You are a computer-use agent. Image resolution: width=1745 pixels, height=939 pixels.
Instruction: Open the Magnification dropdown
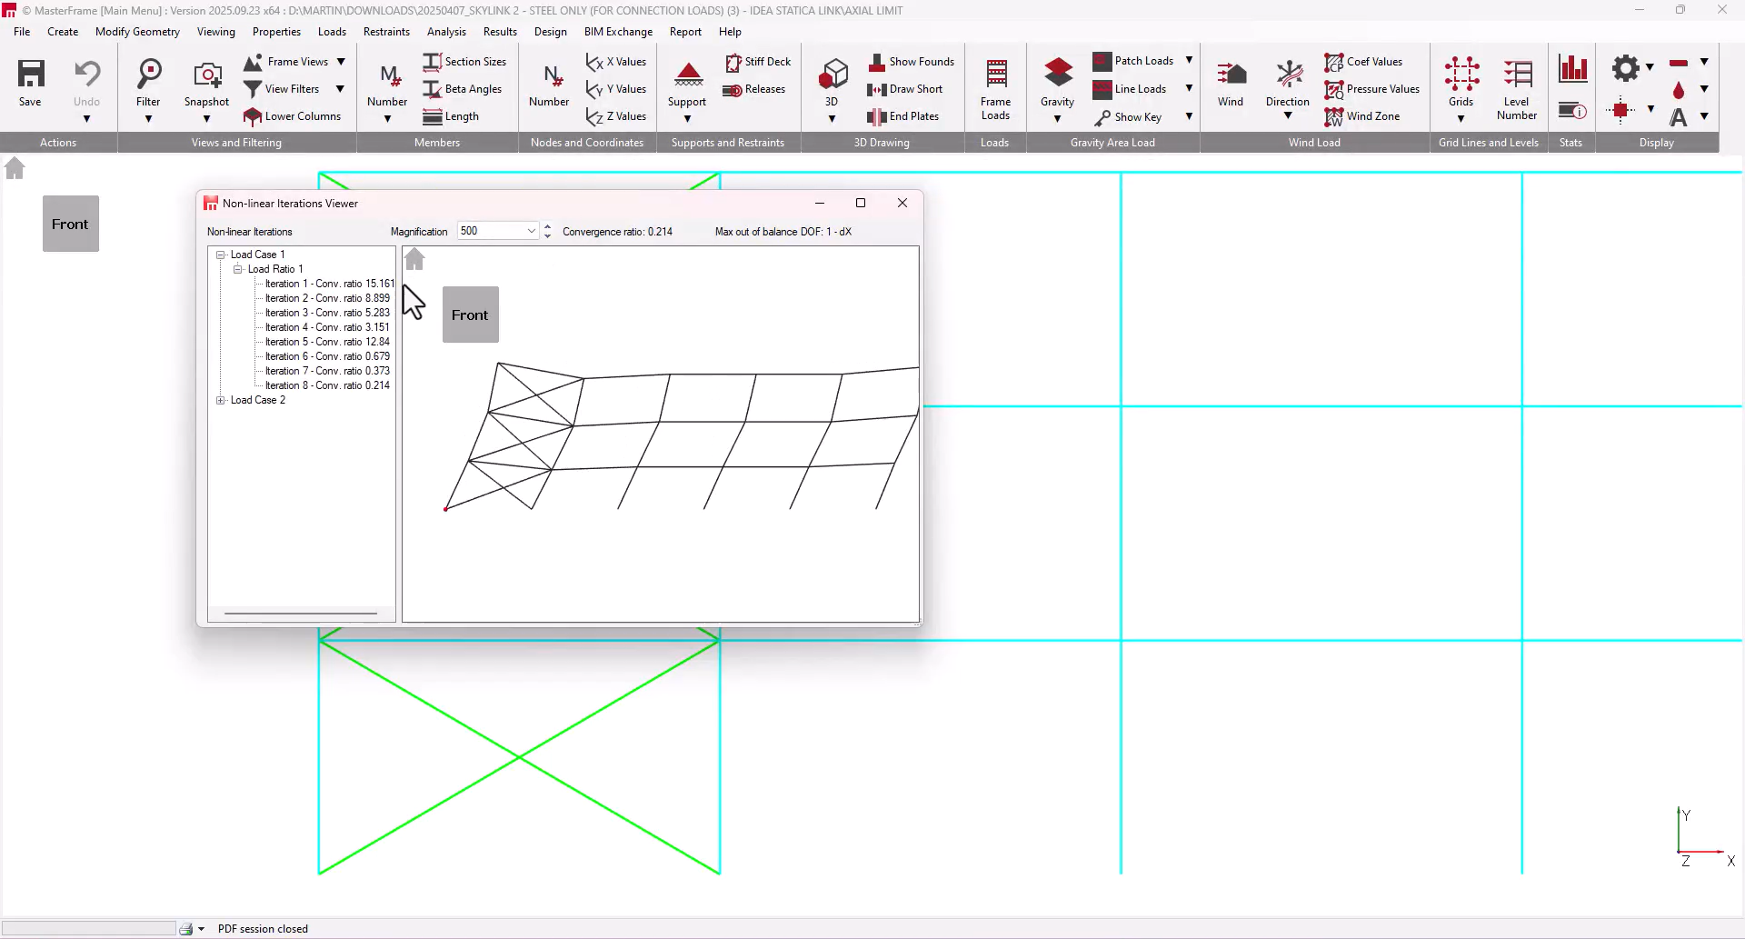[x=531, y=231]
